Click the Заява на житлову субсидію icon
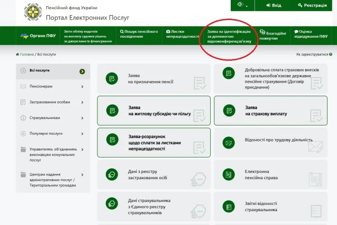Image resolution: width=337 pixels, height=225 pixels. 112,111
